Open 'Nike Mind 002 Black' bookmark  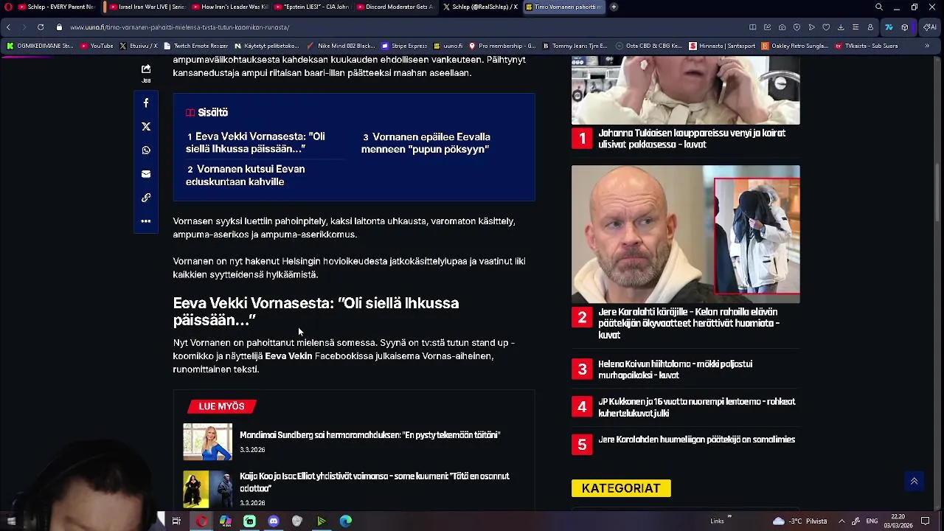click(341, 46)
